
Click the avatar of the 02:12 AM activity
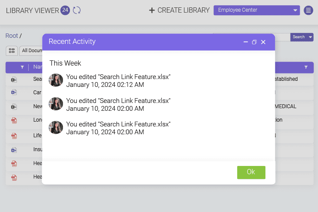click(x=56, y=80)
